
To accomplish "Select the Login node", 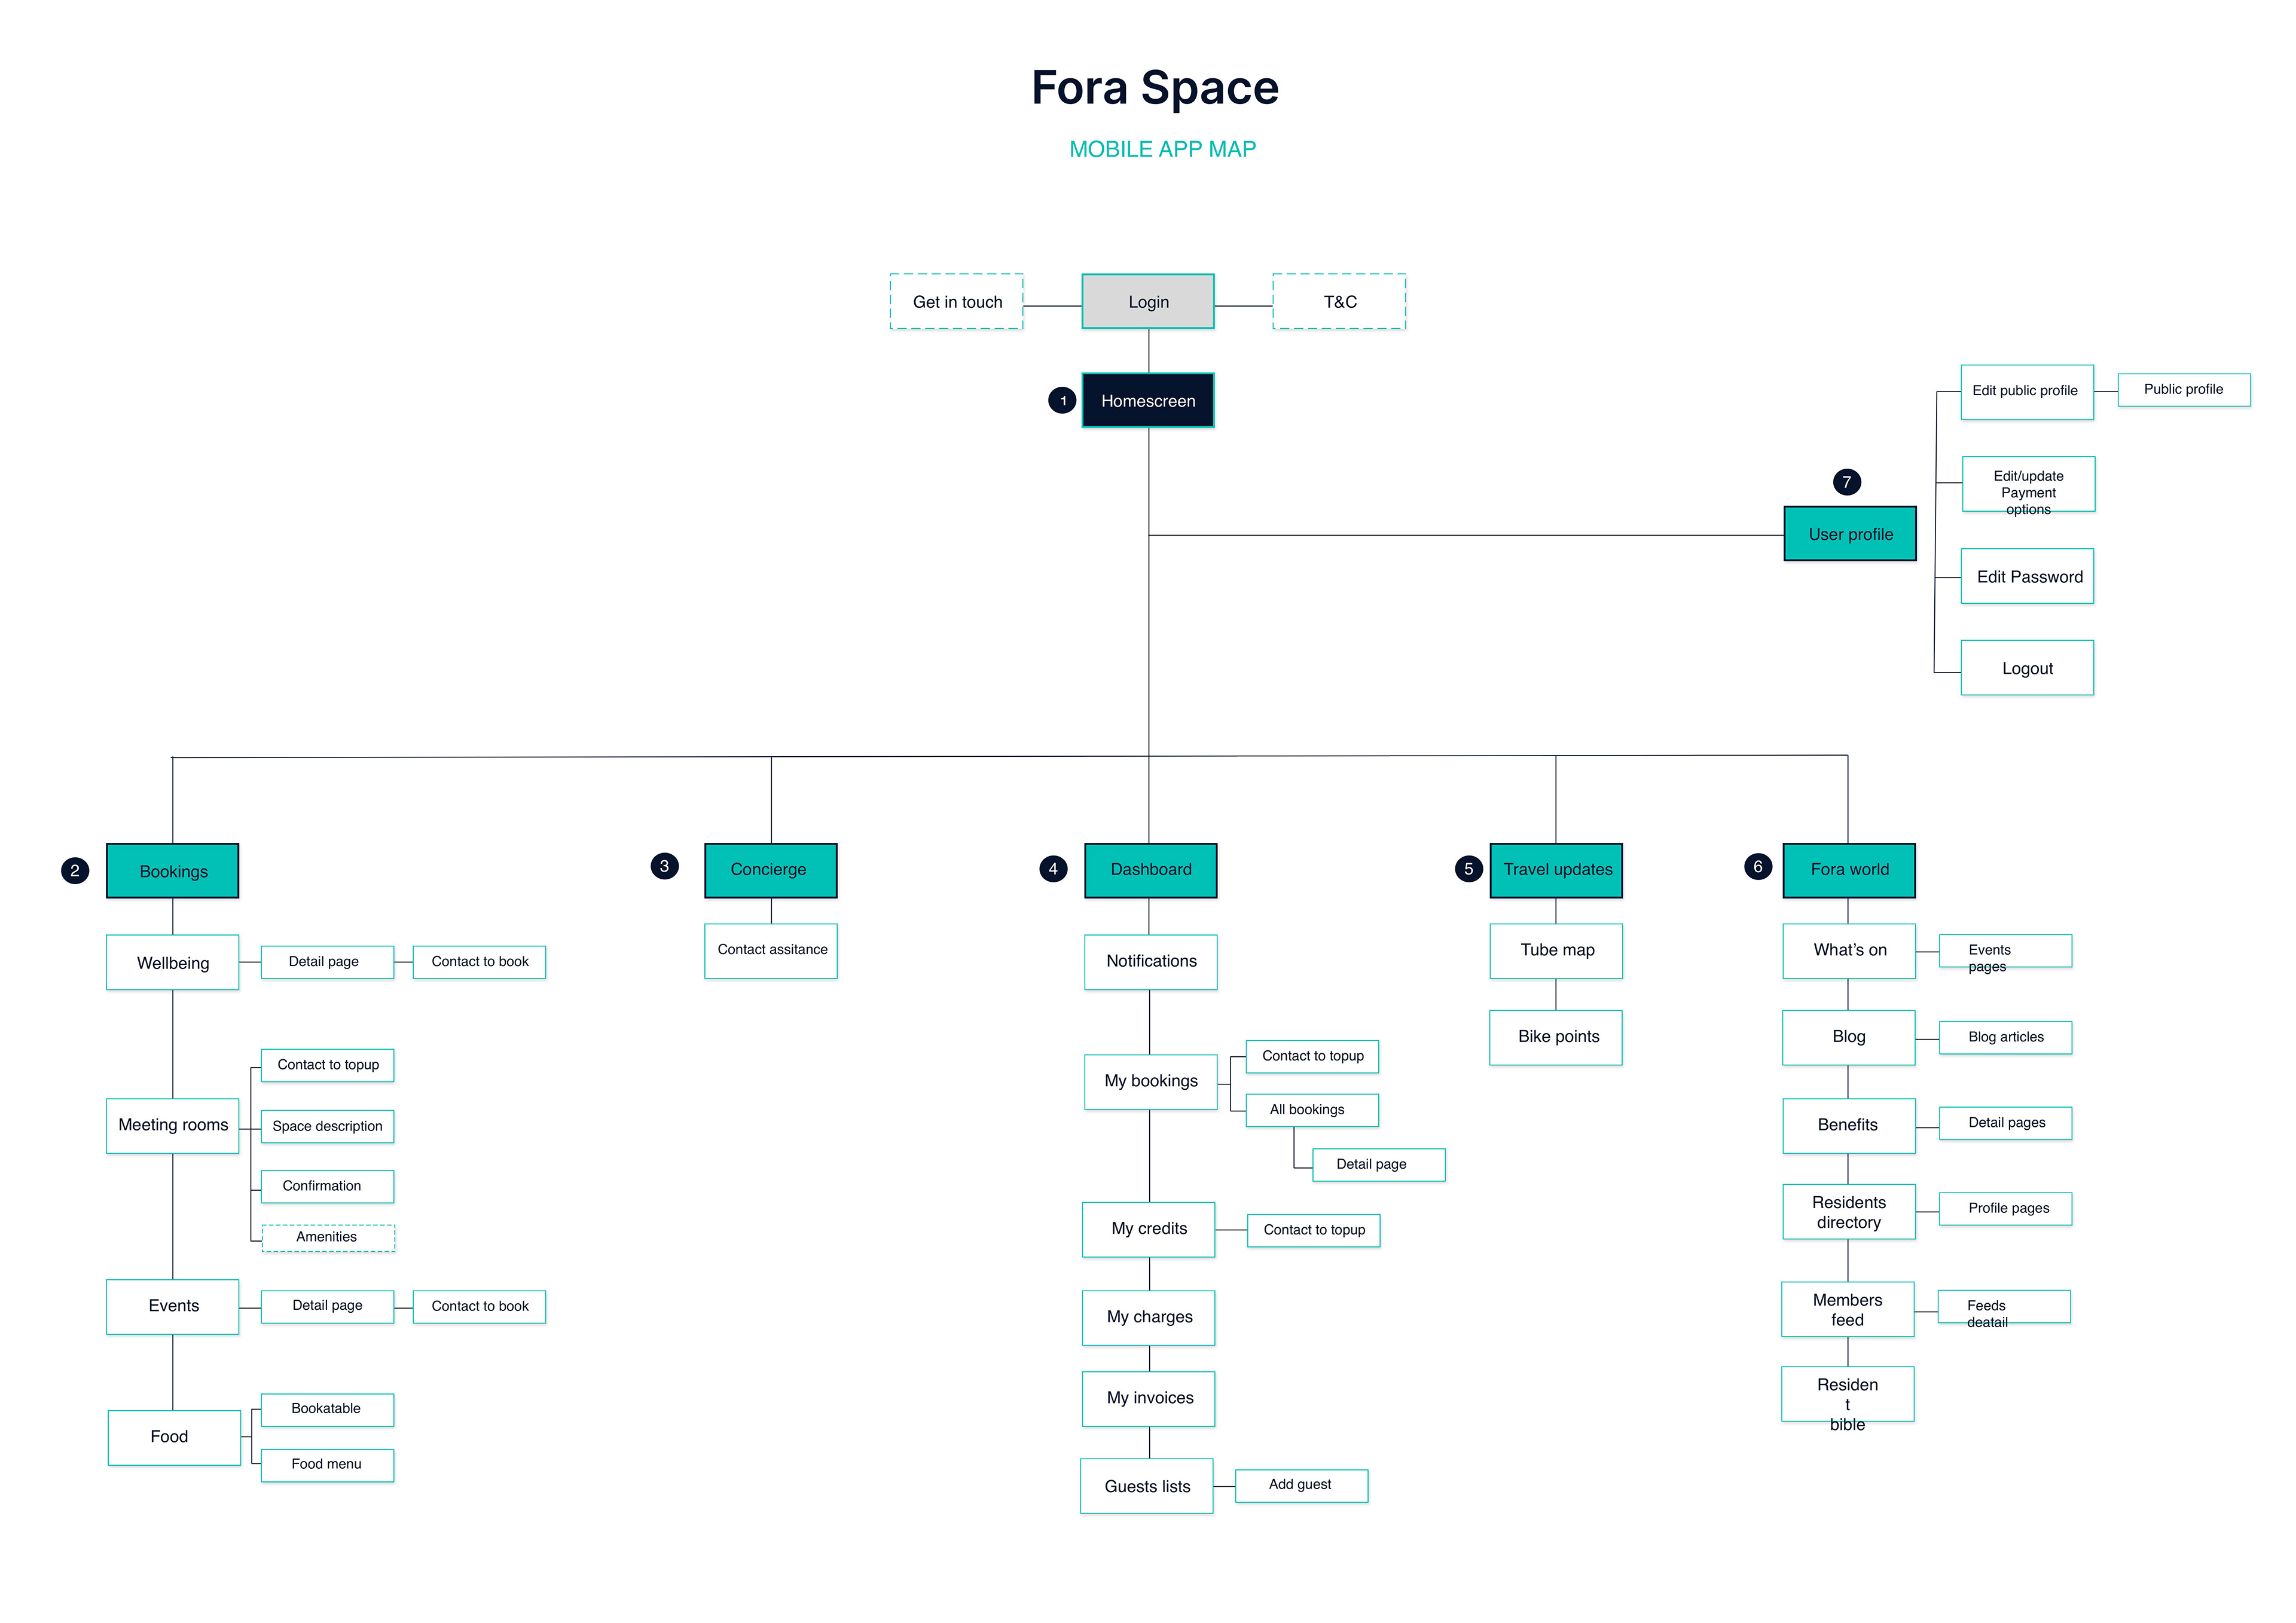I will point(1148,302).
